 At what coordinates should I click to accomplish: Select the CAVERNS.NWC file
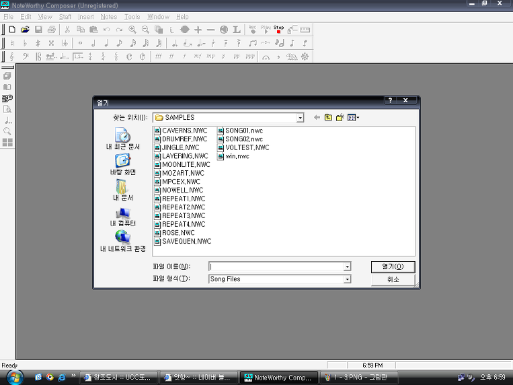(x=181, y=131)
